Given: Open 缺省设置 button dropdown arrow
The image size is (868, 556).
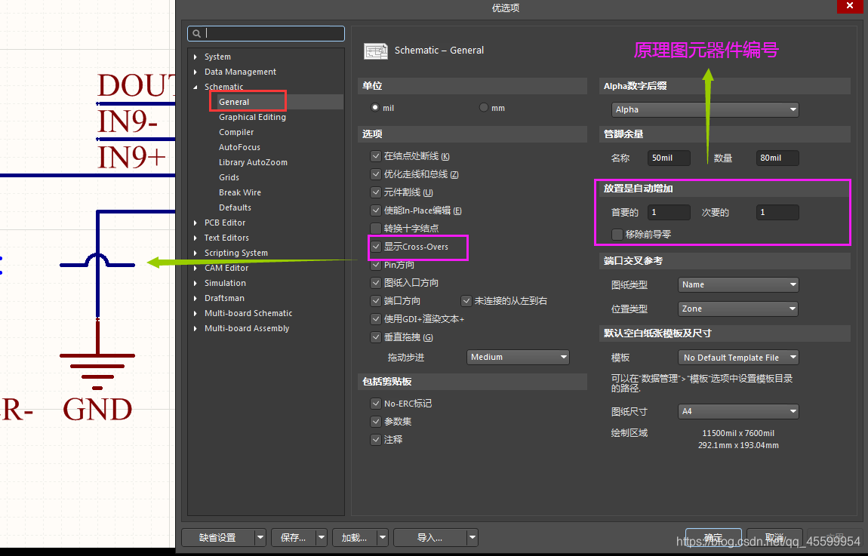Looking at the screenshot, I should coord(260,538).
